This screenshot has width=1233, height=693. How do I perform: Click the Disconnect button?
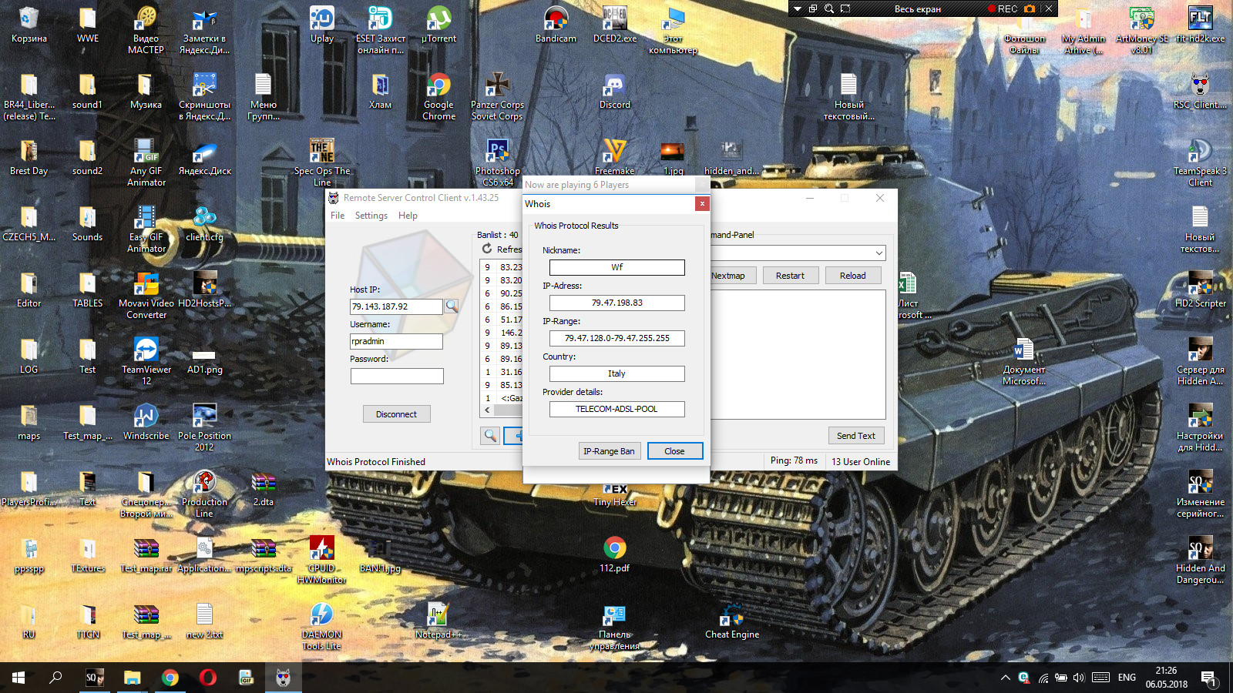(396, 414)
